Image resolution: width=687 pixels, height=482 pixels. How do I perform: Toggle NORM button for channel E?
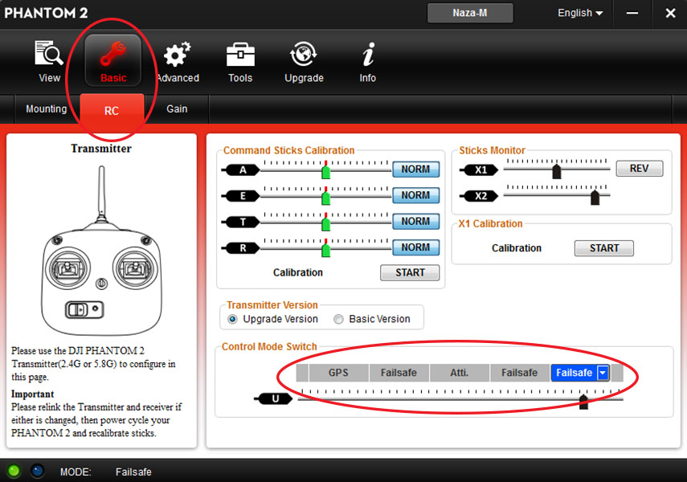415,195
